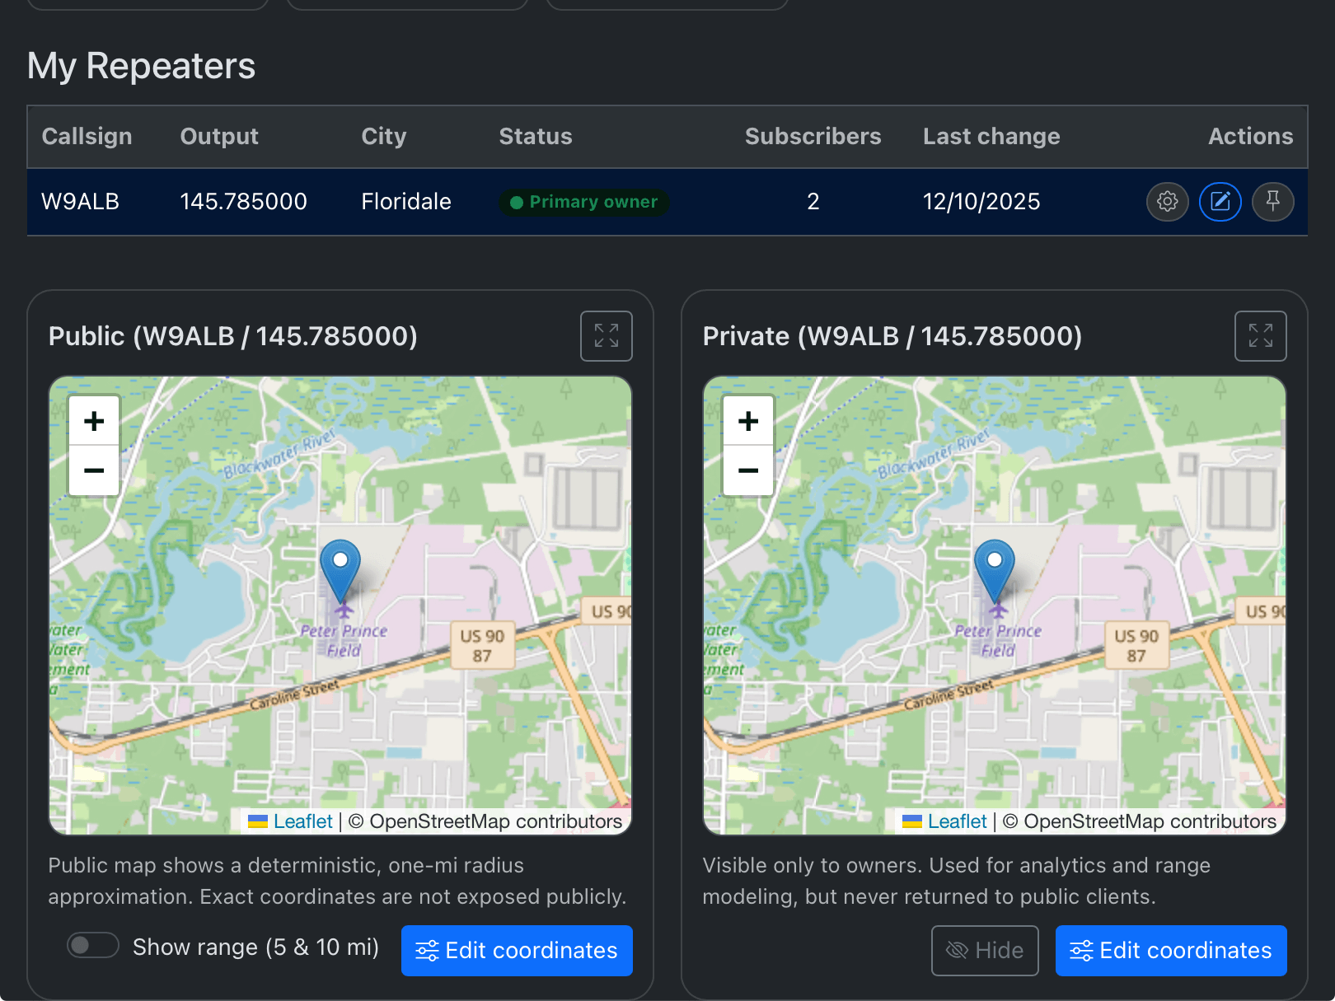The image size is (1335, 1001).
Task: Zoom in on the Private map
Action: [748, 421]
